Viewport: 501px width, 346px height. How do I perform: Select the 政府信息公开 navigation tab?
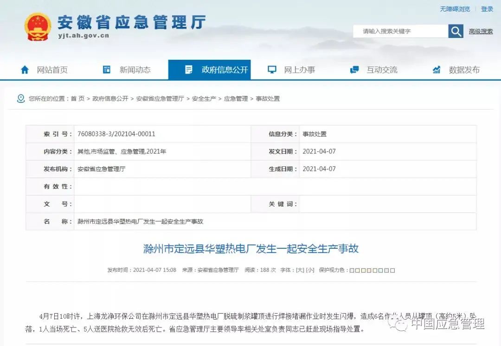[x=209, y=69]
